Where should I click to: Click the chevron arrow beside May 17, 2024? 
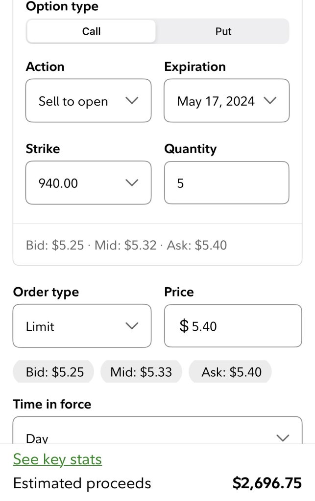[x=270, y=101]
